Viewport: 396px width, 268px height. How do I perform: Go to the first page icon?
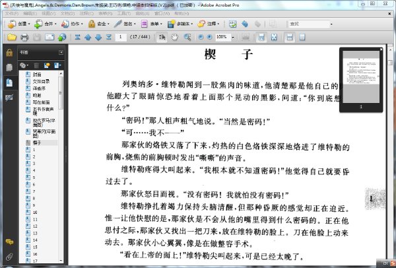(77, 38)
